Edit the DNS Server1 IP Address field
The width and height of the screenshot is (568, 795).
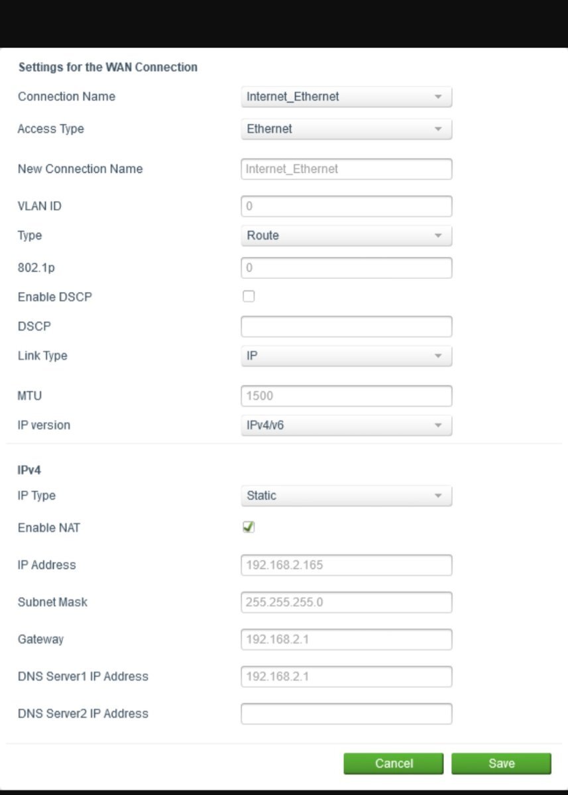point(346,676)
